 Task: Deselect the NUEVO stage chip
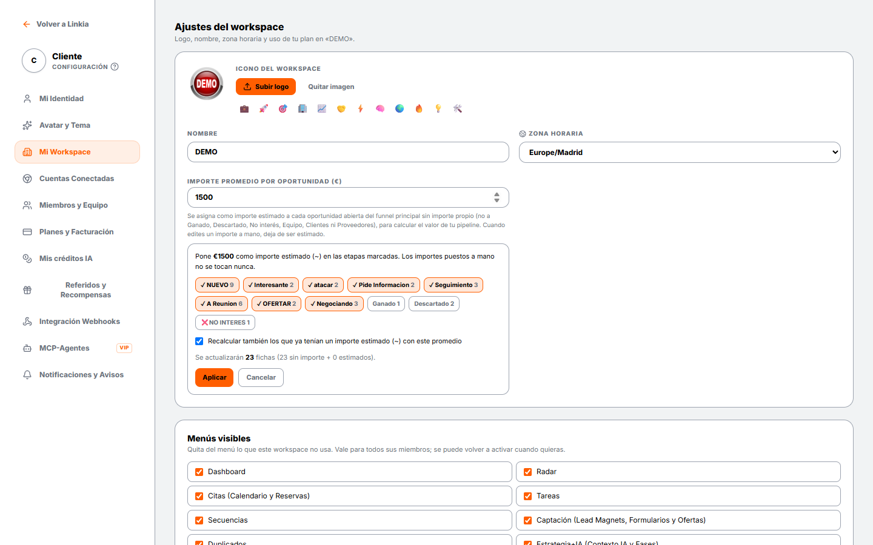click(x=217, y=285)
